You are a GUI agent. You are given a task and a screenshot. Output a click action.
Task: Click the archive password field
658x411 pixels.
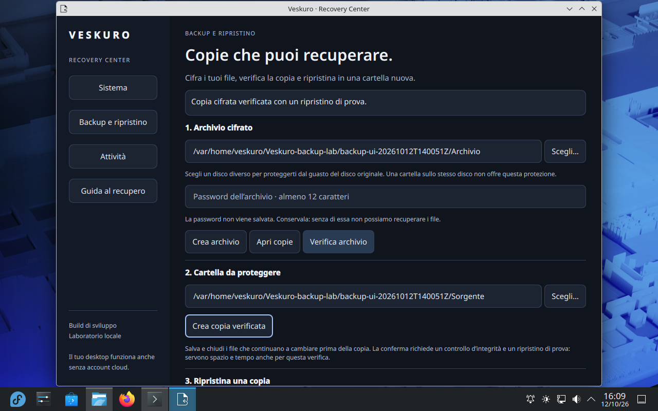[x=386, y=197]
